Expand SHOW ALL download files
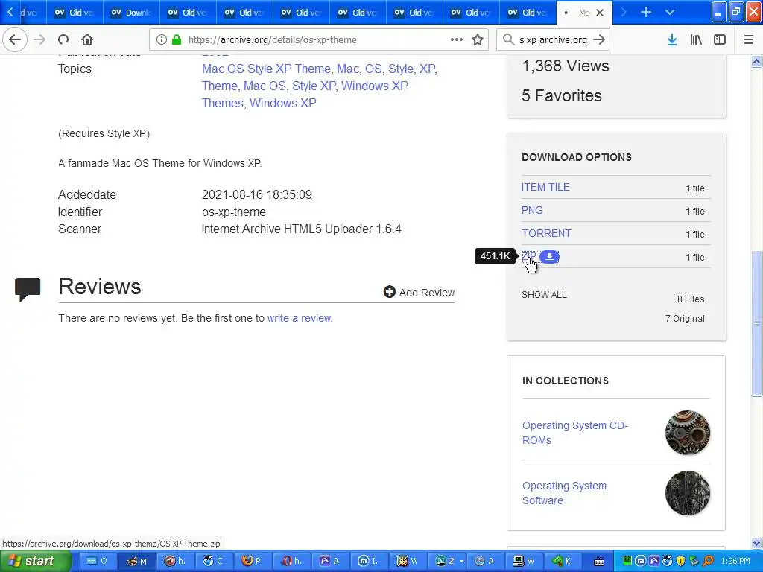Image resolution: width=763 pixels, height=572 pixels. tap(544, 295)
